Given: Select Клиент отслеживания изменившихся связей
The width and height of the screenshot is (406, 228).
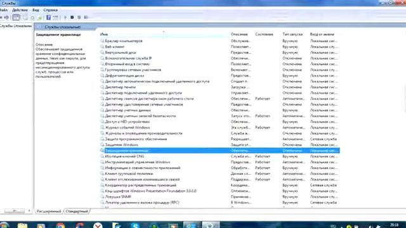Looking at the screenshot, I should 219,179.
